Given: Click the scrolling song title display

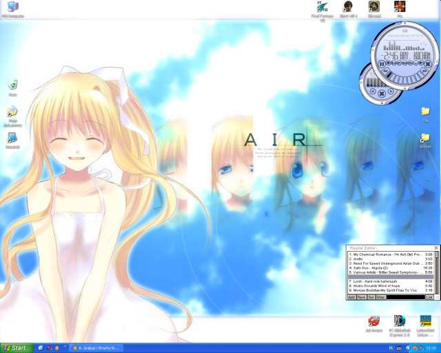Looking at the screenshot, I should tap(415, 56).
